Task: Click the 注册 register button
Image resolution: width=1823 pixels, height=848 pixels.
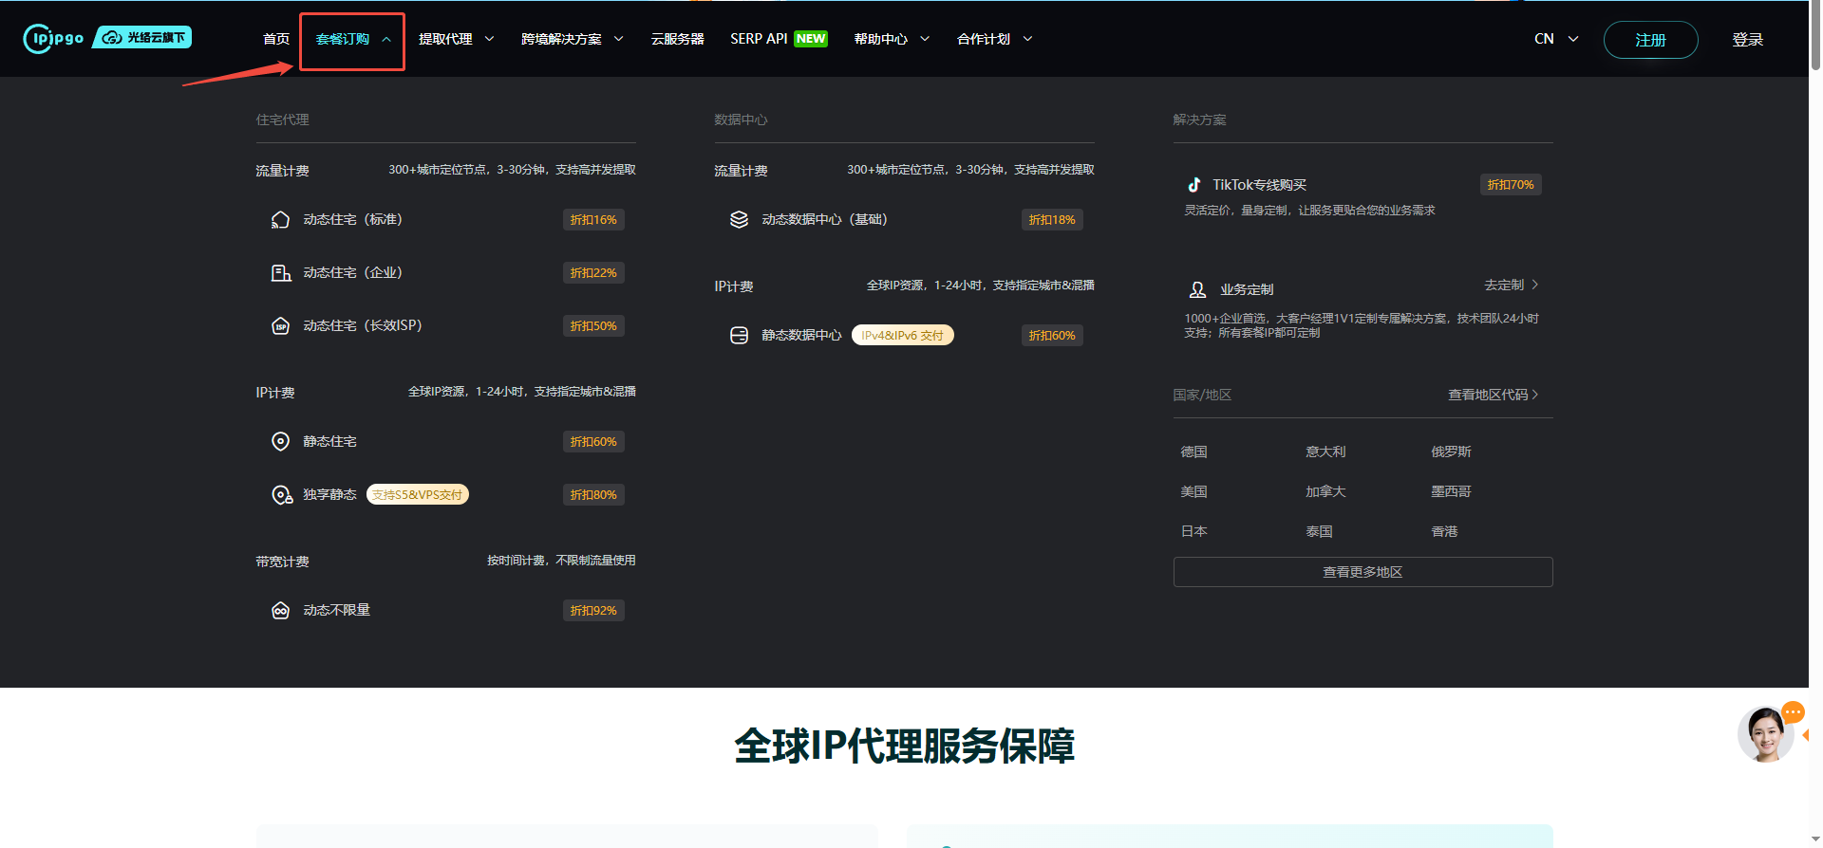Action: pyautogui.click(x=1650, y=40)
